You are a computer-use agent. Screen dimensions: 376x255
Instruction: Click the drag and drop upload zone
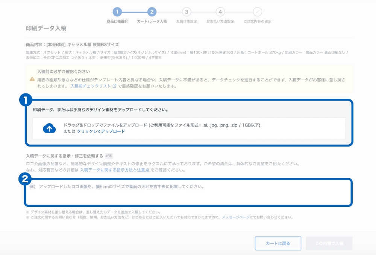(189, 128)
